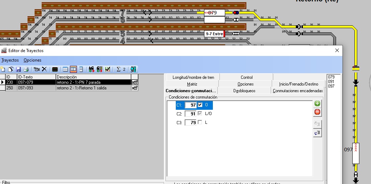The image size is (371, 184).
Task: Click the signal right of the 9-7 Estre block
Action: (x=236, y=34)
